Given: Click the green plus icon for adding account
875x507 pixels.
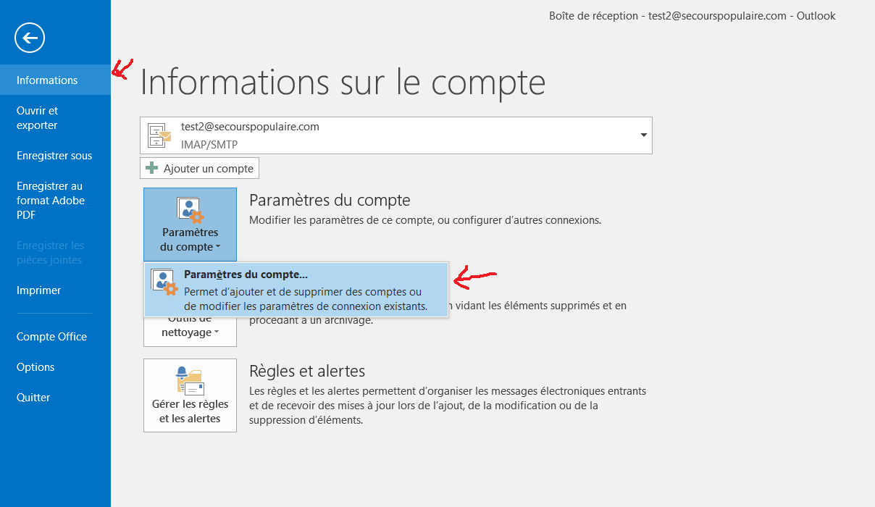Looking at the screenshot, I should tap(152, 168).
